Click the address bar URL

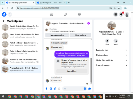click(40, 8)
